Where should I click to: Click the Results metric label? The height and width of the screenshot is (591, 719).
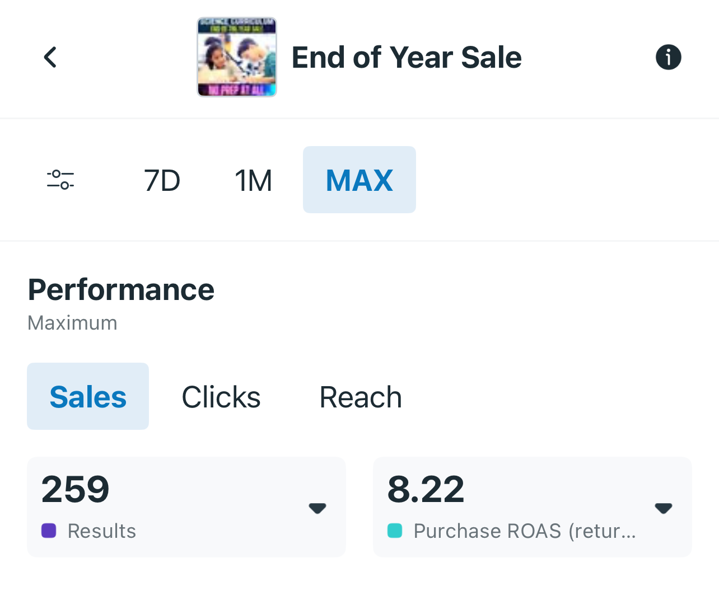click(102, 531)
